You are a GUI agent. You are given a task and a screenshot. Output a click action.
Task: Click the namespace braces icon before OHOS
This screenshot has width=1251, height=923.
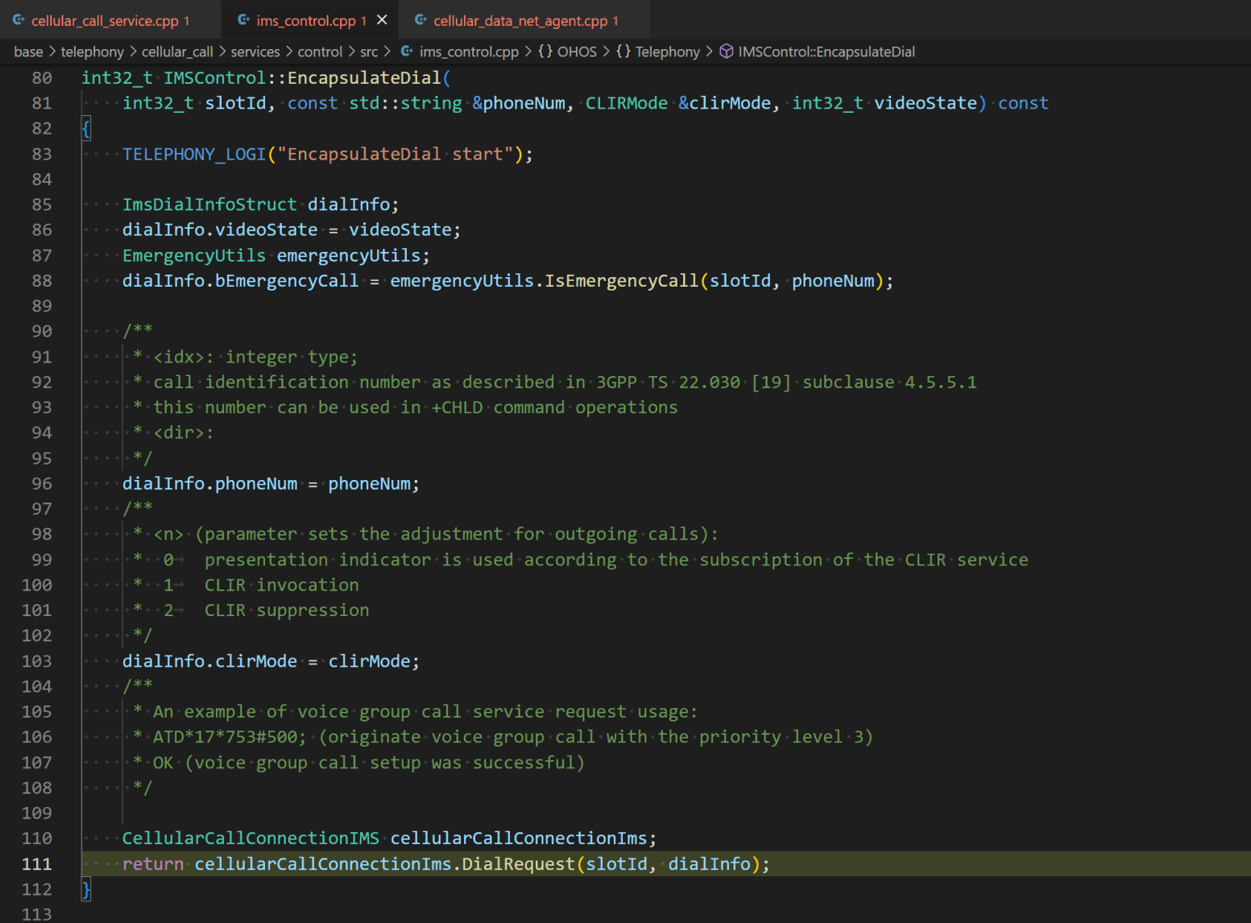point(545,52)
